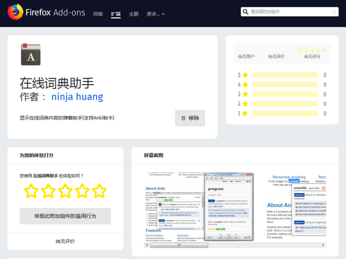Click the search submit arrow icon
This screenshot has width=346, height=259.
pos(333,12)
